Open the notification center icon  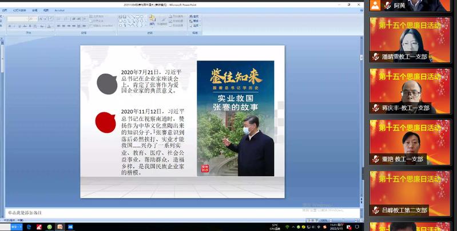pos(357,227)
